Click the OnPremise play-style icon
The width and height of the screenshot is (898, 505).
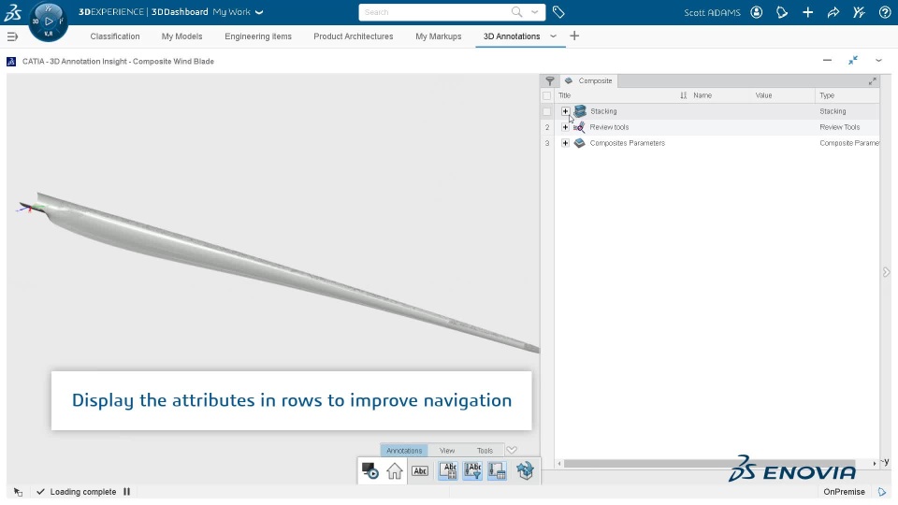click(x=882, y=492)
